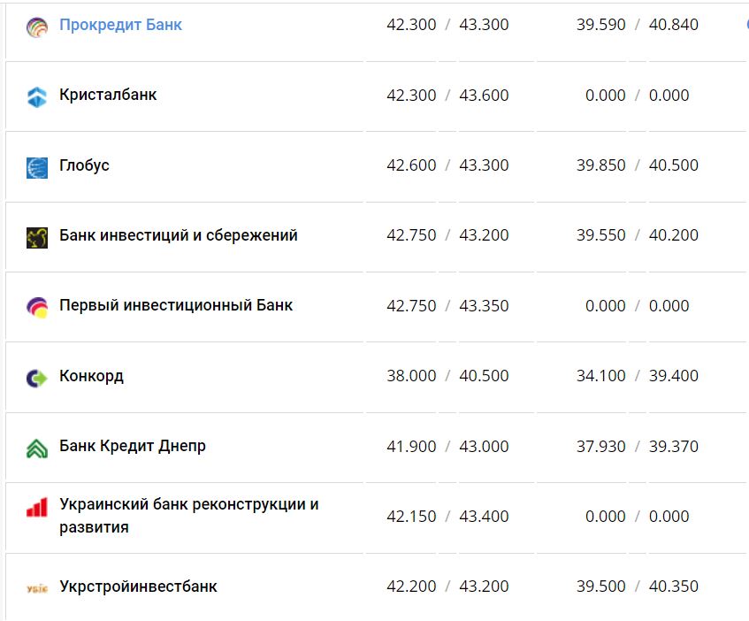Click the Банк Кредит Днепр logo
The height and width of the screenshot is (621, 749).
click(x=35, y=447)
